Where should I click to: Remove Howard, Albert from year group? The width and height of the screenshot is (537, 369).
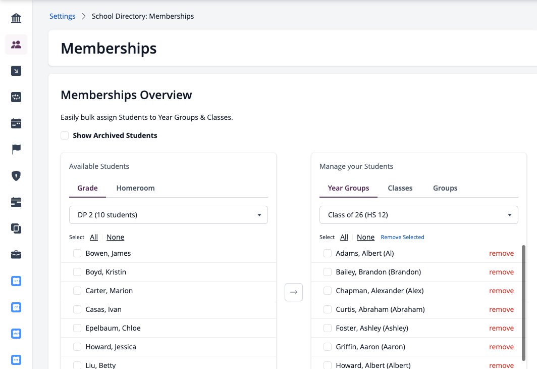click(x=501, y=365)
